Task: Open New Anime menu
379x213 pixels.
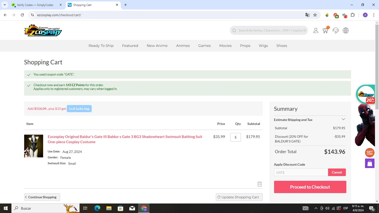Action: click(157, 46)
